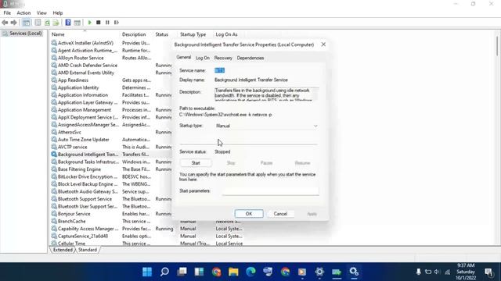This screenshot has height=281, width=501.
Task: Open the Help menu
Action: [x=57, y=13]
